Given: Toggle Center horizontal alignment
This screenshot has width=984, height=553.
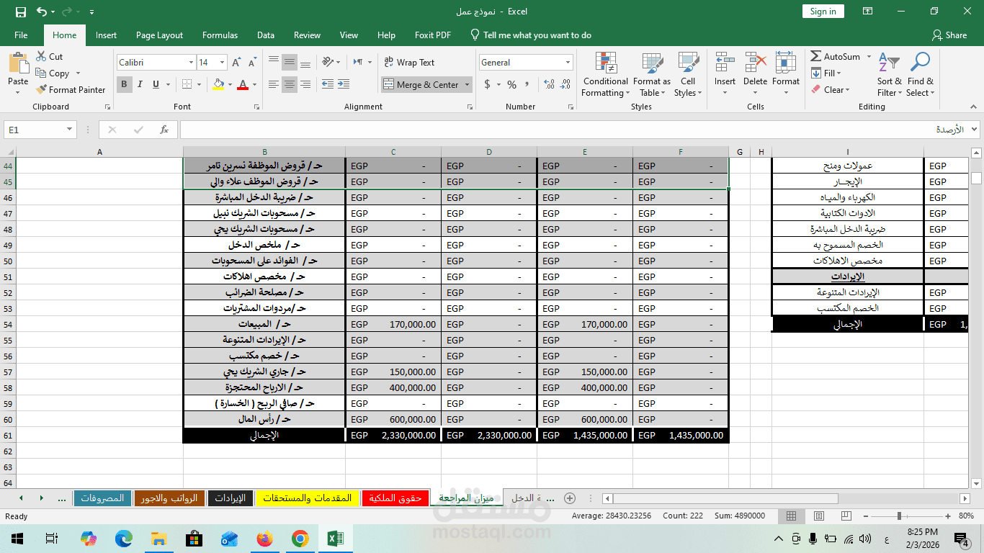Looking at the screenshot, I should click(290, 84).
